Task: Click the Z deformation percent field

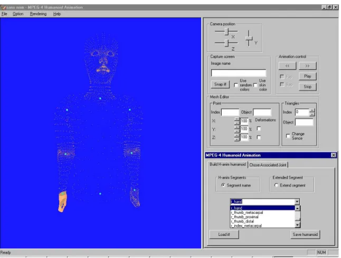Action: click(x=244, y=137)
